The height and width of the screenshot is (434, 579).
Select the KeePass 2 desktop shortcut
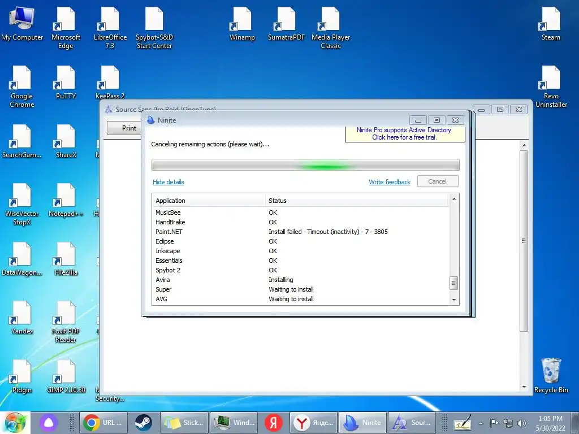point(110,83)
